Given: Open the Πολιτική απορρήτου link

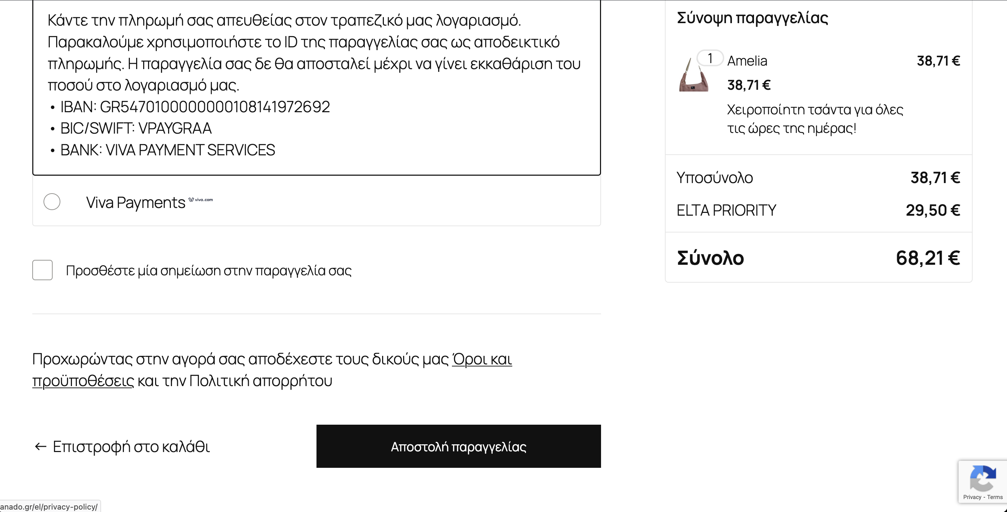Looking at the screenshot, I should pyautogui.click(x=260, y=381).
